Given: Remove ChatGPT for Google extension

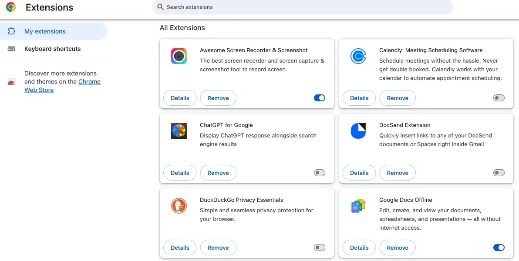Looking at the screenshot, I should (218, 173).
